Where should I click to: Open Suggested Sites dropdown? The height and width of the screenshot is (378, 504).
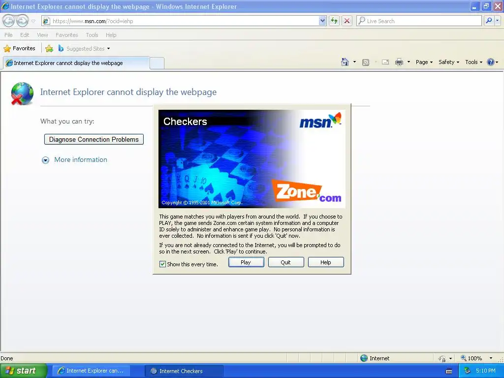[x=84, y=49]
